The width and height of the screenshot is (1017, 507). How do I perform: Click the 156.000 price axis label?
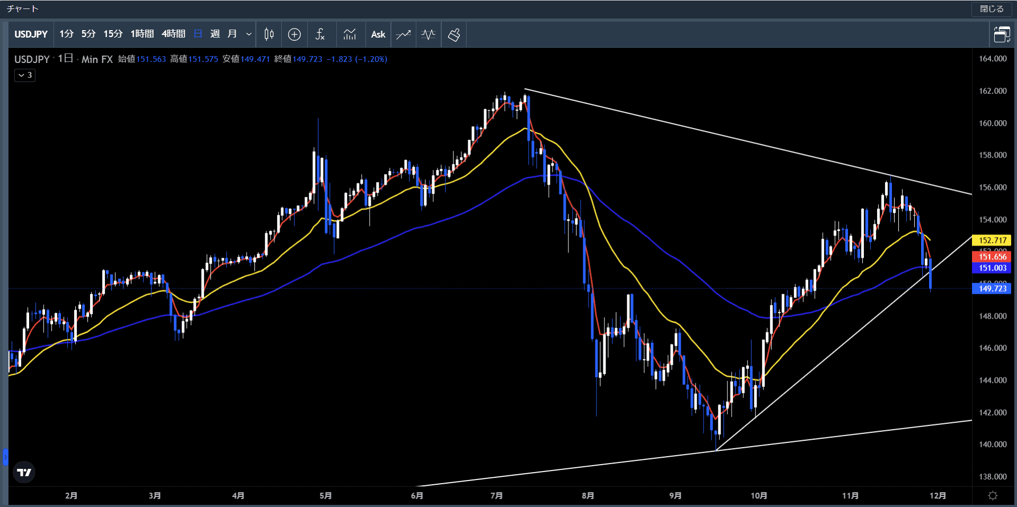pos(993,187)
